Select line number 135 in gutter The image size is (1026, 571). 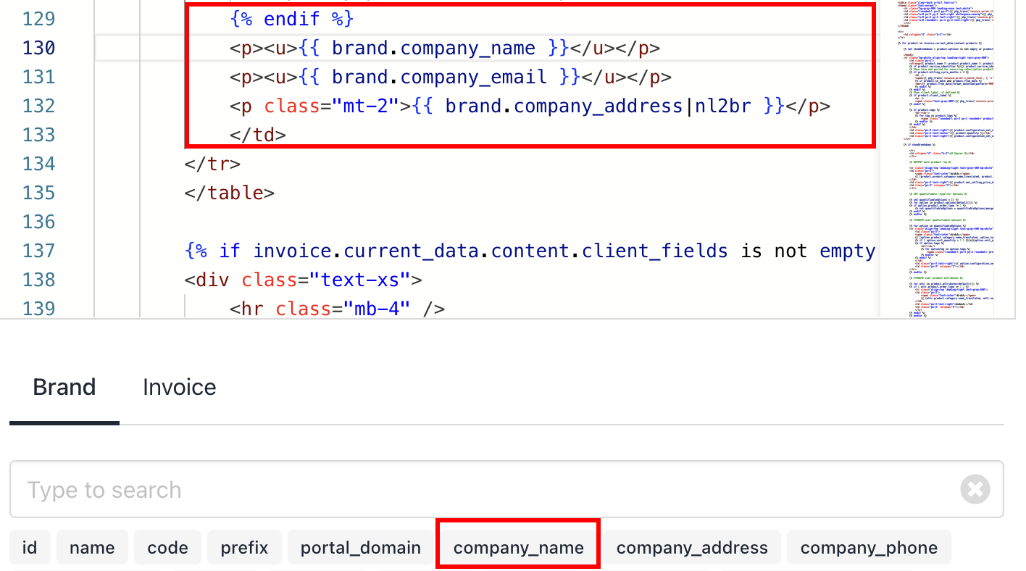pyautogui.click(x=39, y=193)
